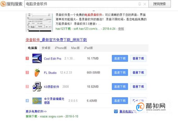Click the rank 4 number badge

click(27, 101)
